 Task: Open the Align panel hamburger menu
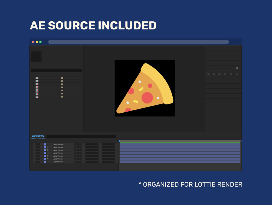[237, 68]
